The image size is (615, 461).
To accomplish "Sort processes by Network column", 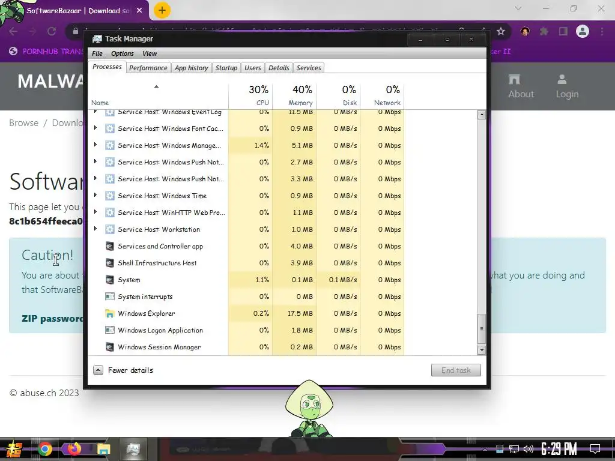I will pyautogui.click(x=383, y=95).
